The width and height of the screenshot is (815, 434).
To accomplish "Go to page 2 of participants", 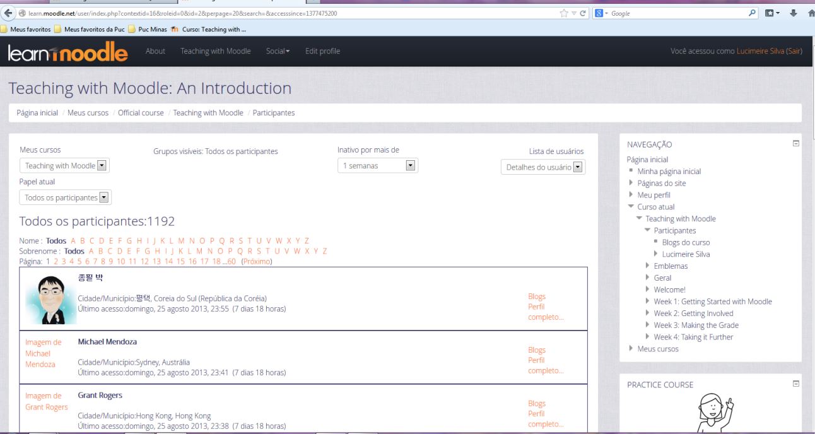I will pos(56,261).
